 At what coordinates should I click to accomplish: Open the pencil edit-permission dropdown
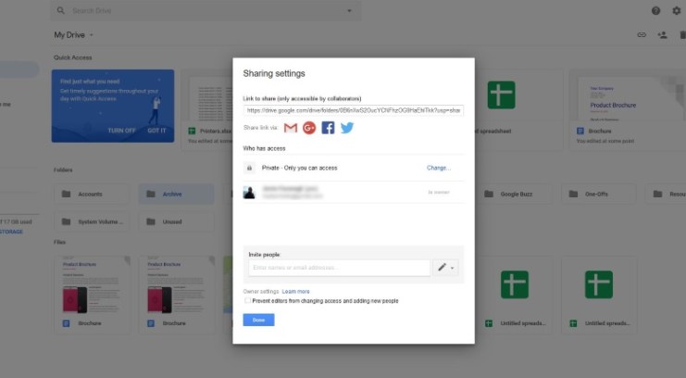click(446, 268)
